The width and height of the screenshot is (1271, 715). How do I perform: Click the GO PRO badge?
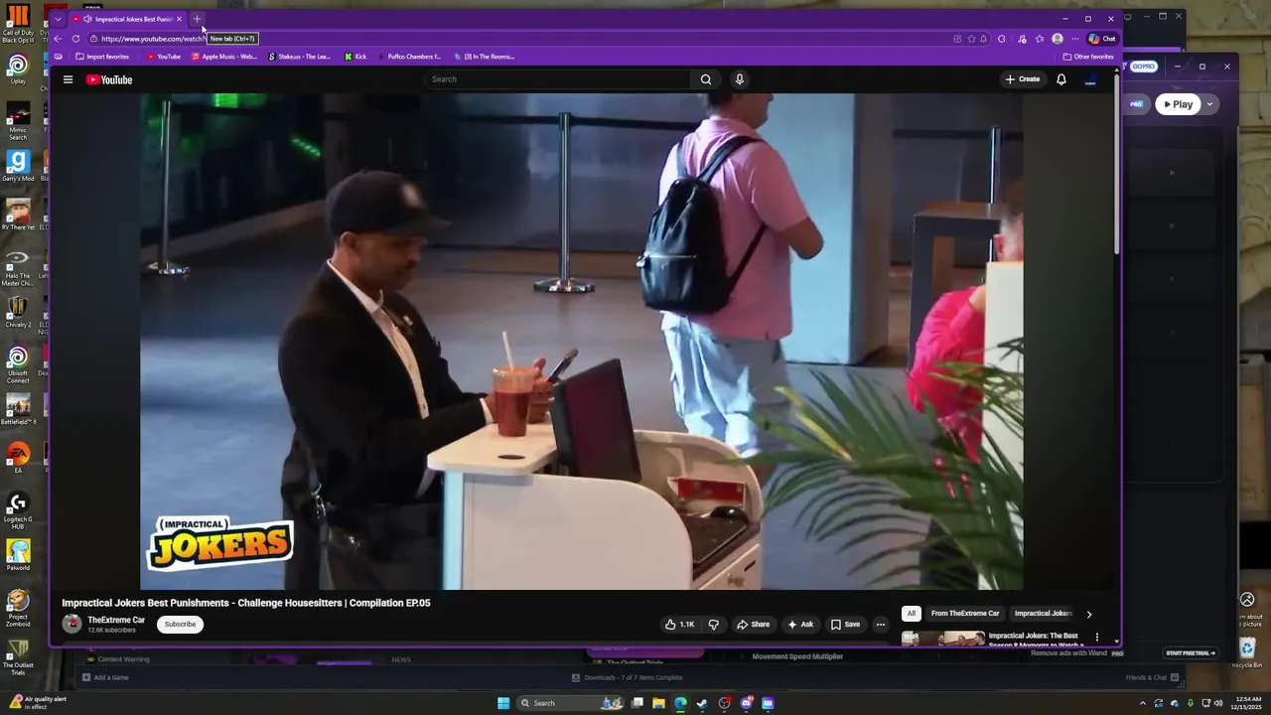(1143, 67)
